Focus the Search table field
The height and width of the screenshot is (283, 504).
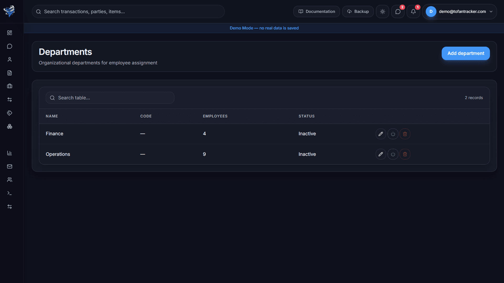click(x=110, y=98)
